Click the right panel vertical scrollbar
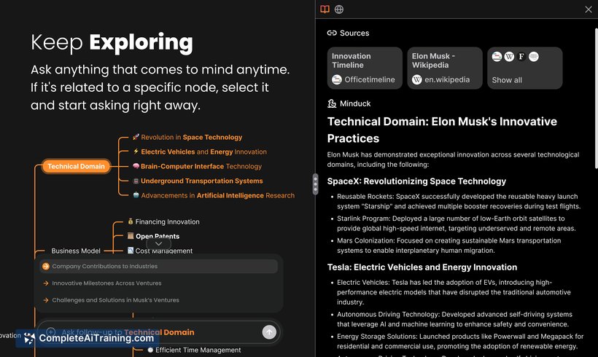This screenshot has height=357, width=598. [596, 98]
